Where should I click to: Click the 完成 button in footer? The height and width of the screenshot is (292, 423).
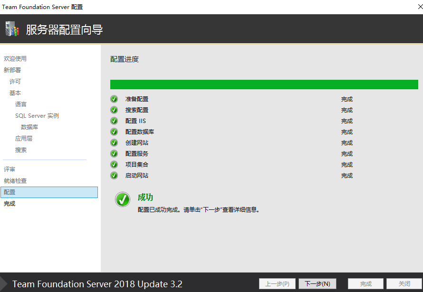tap(365, 283)
